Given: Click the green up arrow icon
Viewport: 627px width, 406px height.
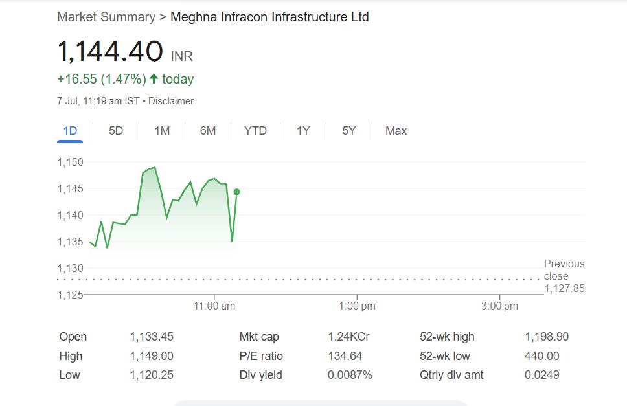Looking at the screenshot, I should (x=154, y=79).
